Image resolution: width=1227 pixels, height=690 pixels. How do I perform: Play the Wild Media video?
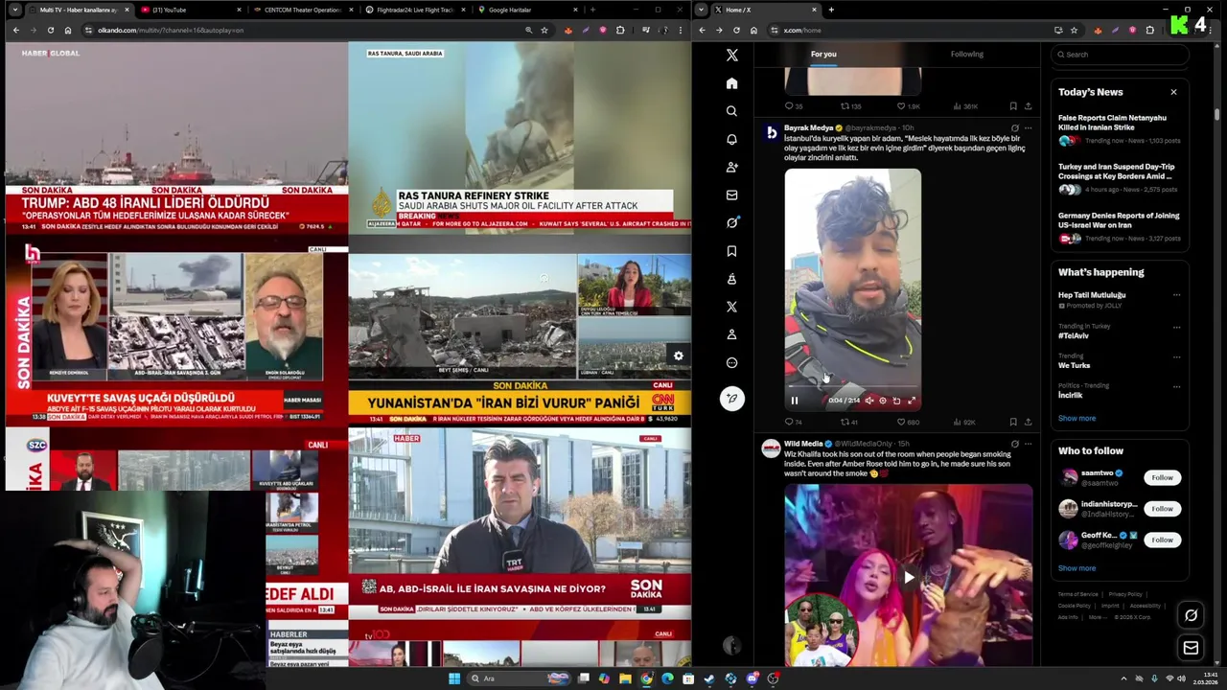[909, 577]
